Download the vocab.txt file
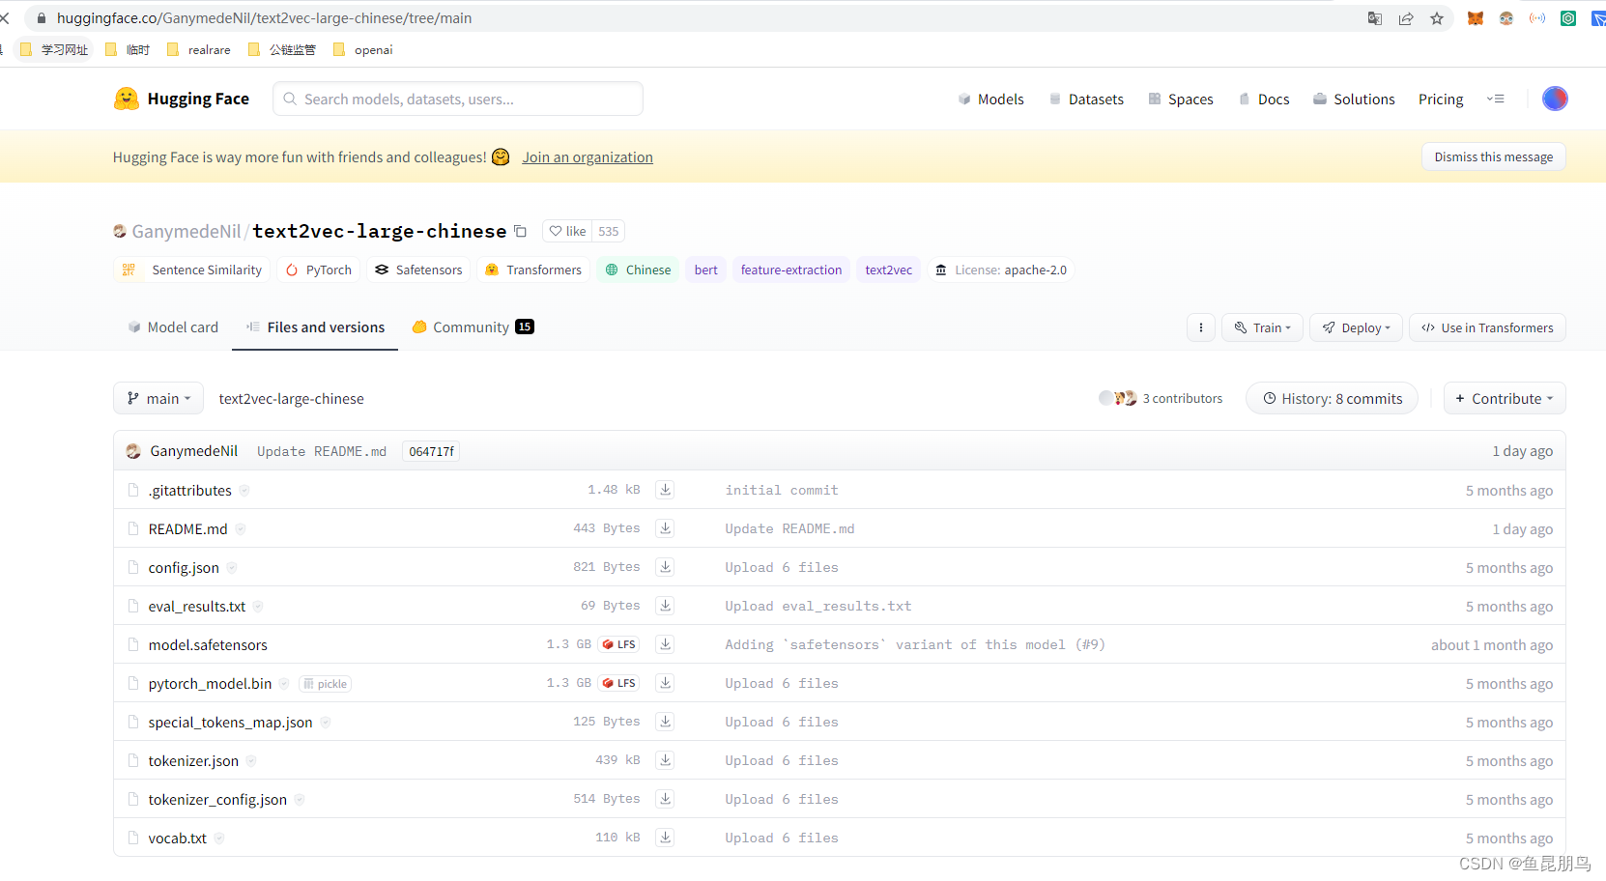Viewport: 1606px width, 881px height. 665,838
